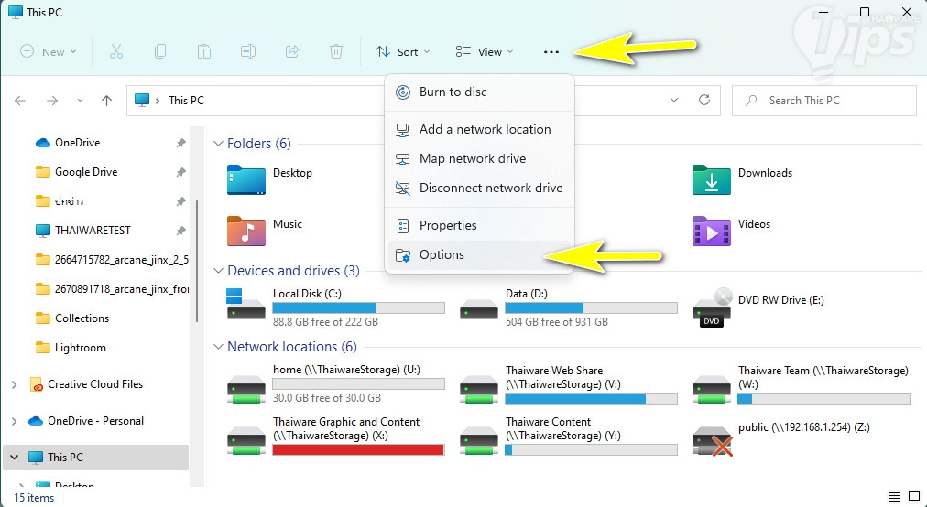Click the Share icon in toolbar
927x507 pixels.
292,52
